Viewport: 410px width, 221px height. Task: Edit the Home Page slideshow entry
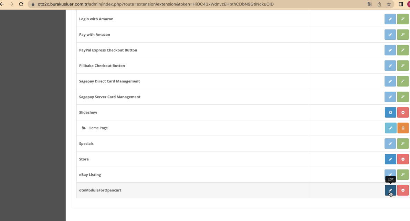[x=391, y=128]
